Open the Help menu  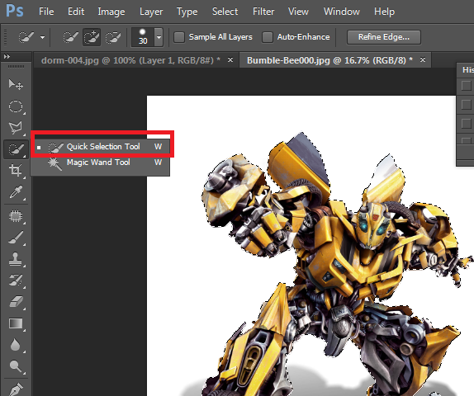tap(384, 12)
